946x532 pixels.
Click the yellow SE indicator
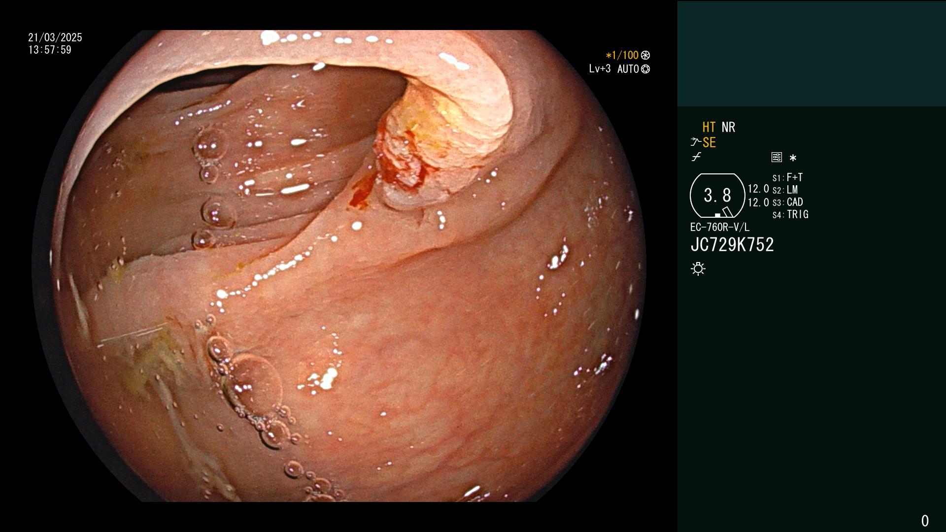click(709, 142)
